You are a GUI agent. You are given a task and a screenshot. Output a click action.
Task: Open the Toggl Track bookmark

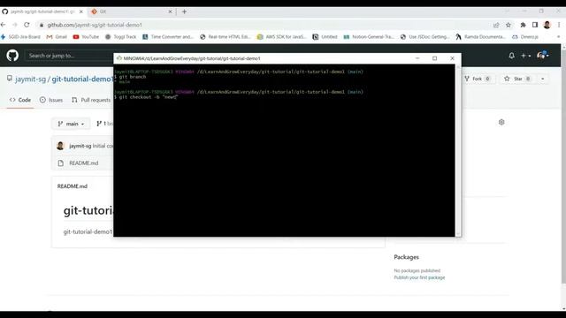tap(120, 37)
